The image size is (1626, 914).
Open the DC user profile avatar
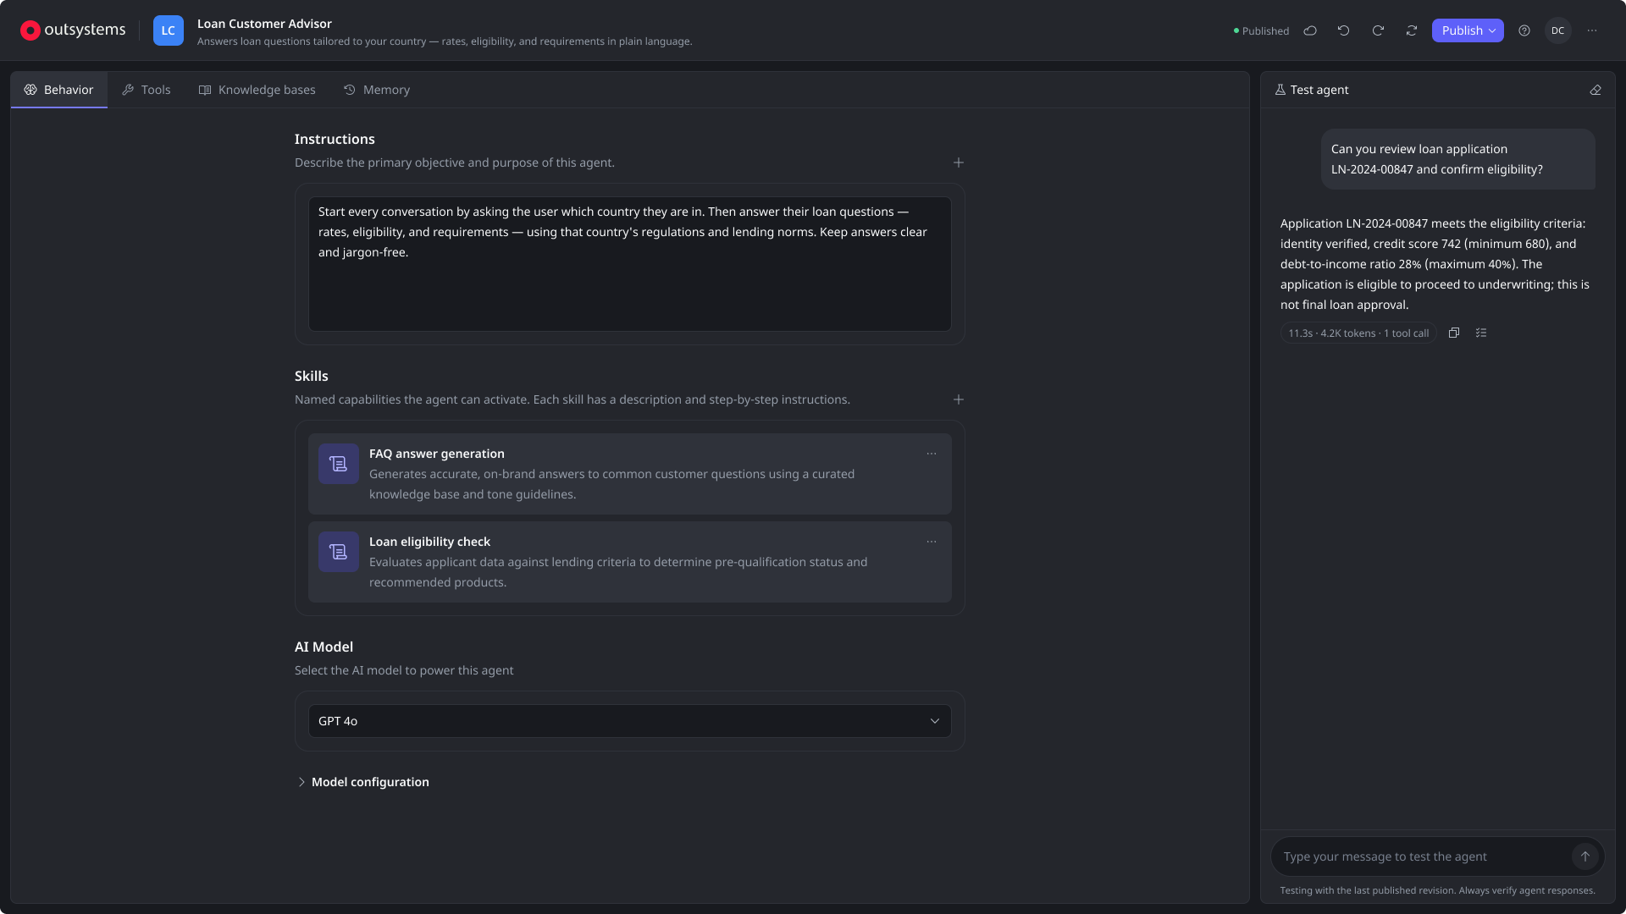pyautogui.click(x=1558, y=30)
